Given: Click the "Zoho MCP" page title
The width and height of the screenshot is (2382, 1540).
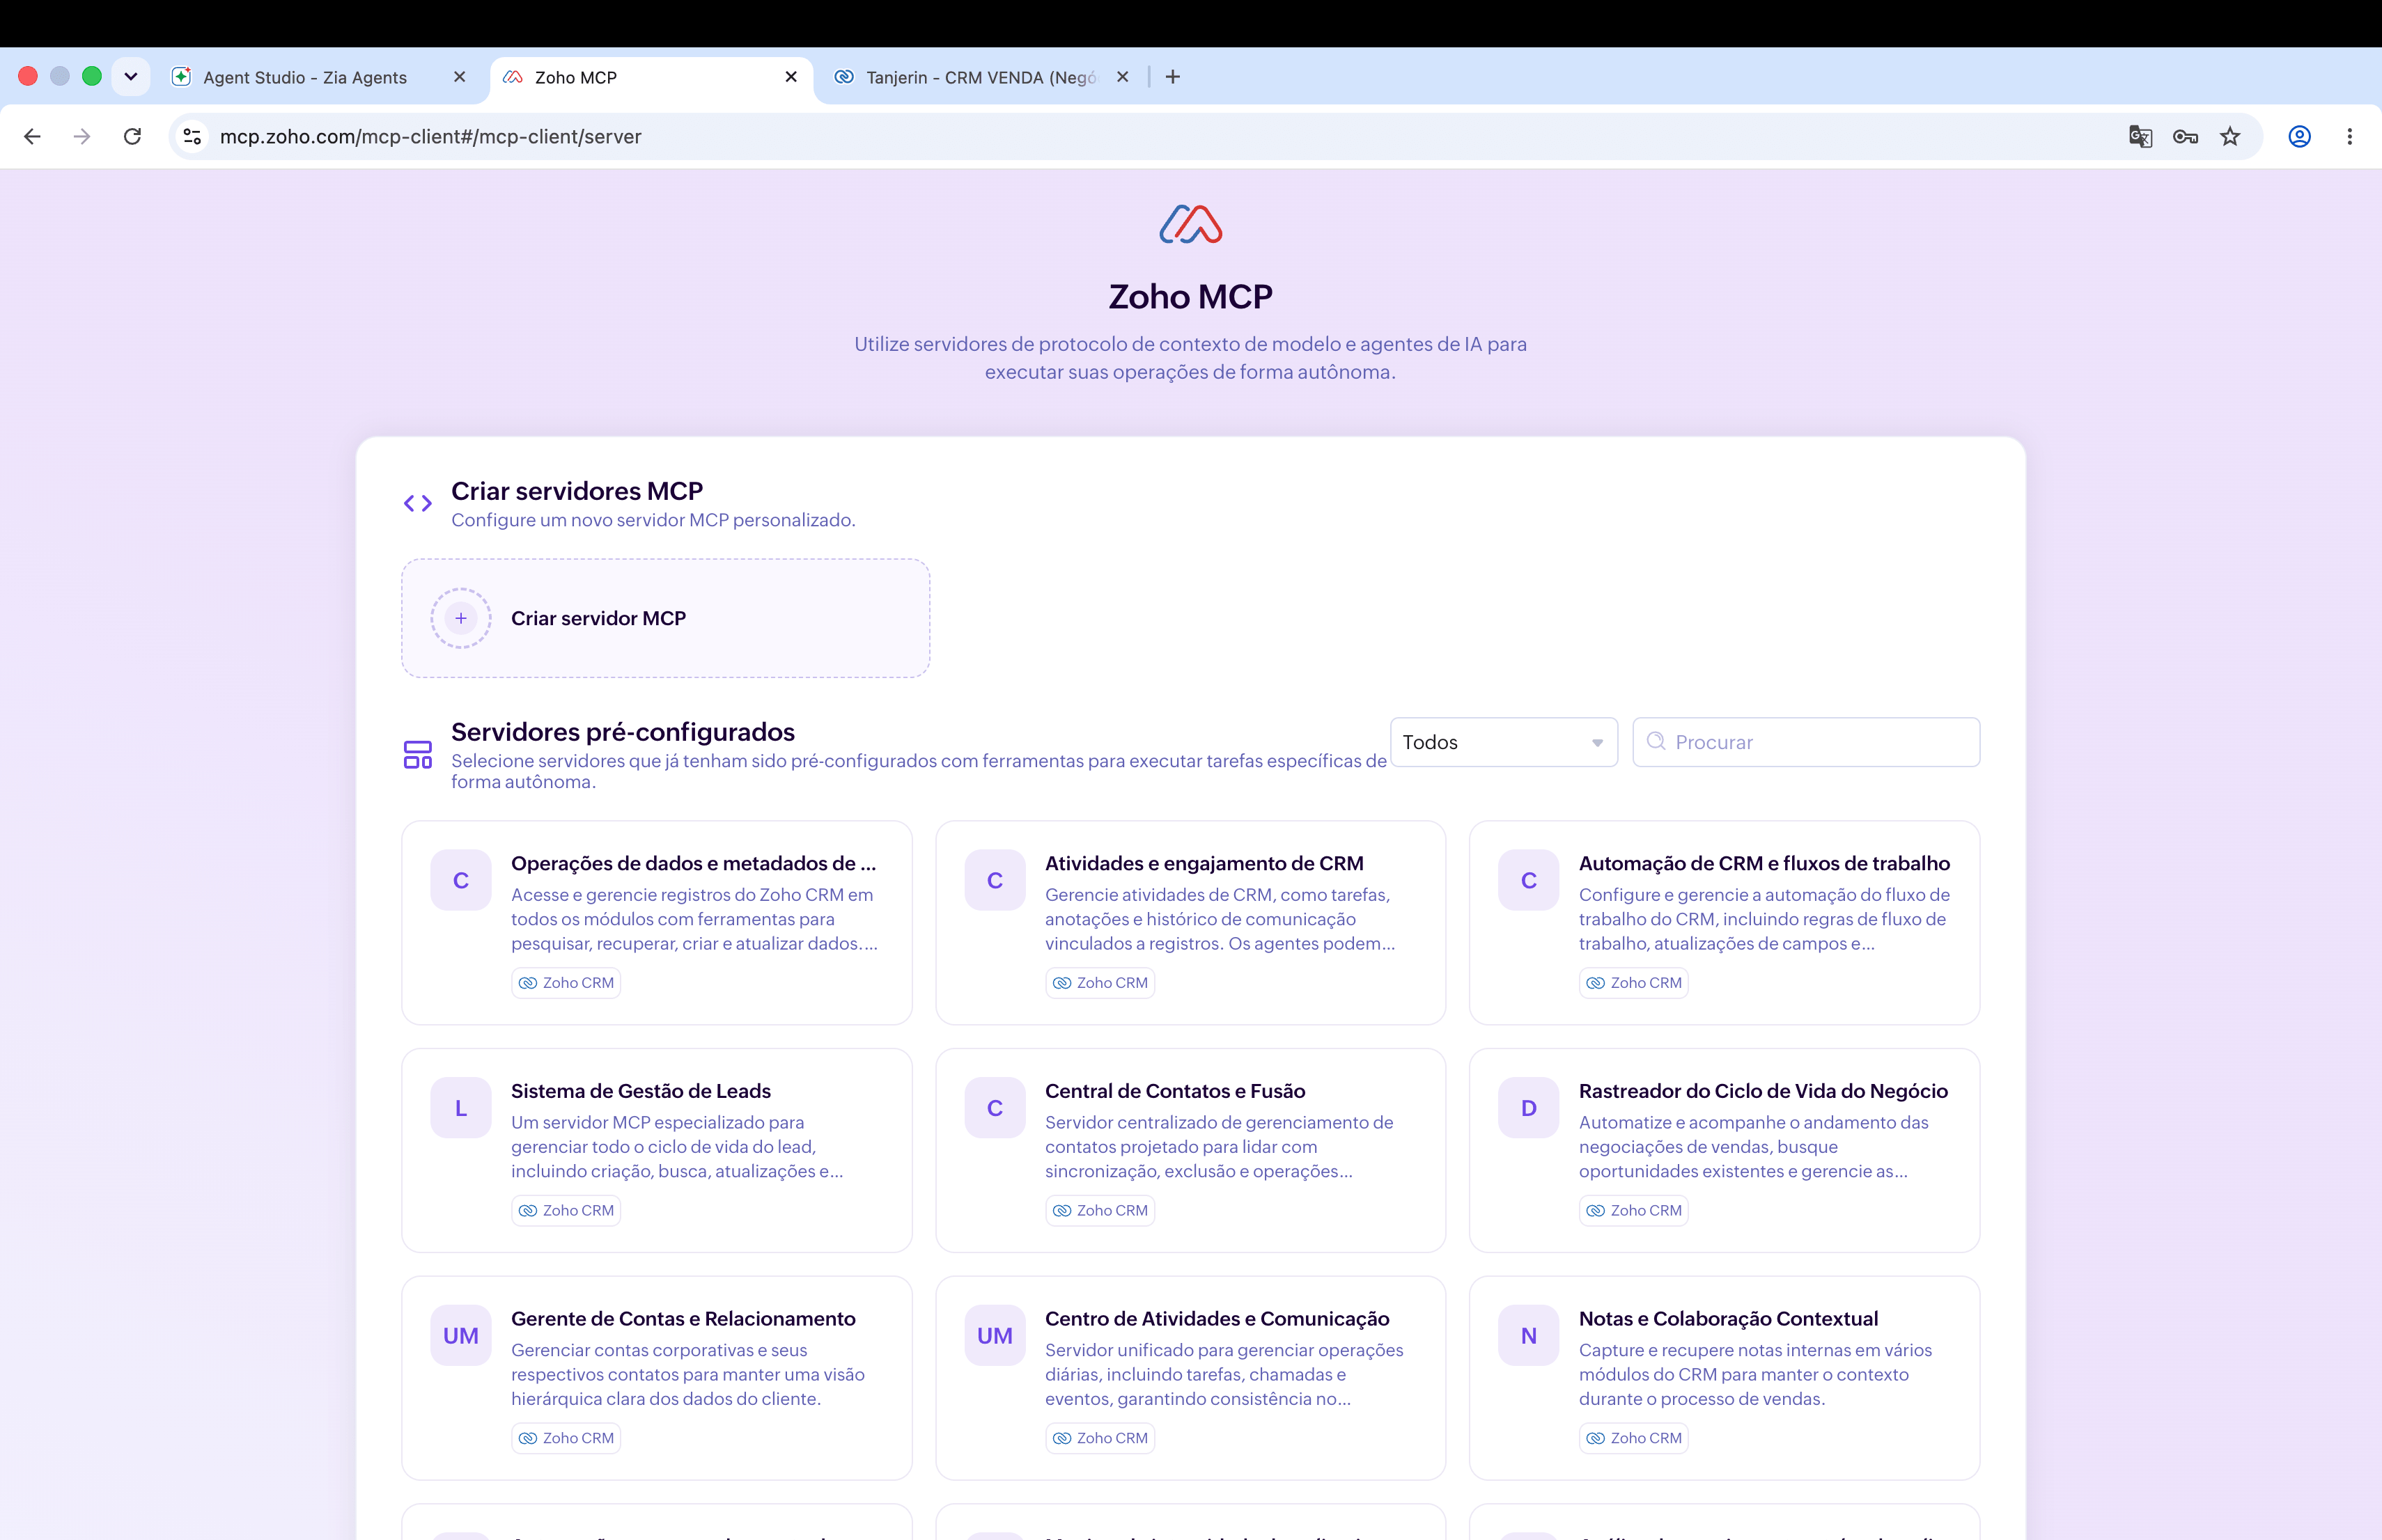Looking at the screenshot, I should coord(1190,296).
